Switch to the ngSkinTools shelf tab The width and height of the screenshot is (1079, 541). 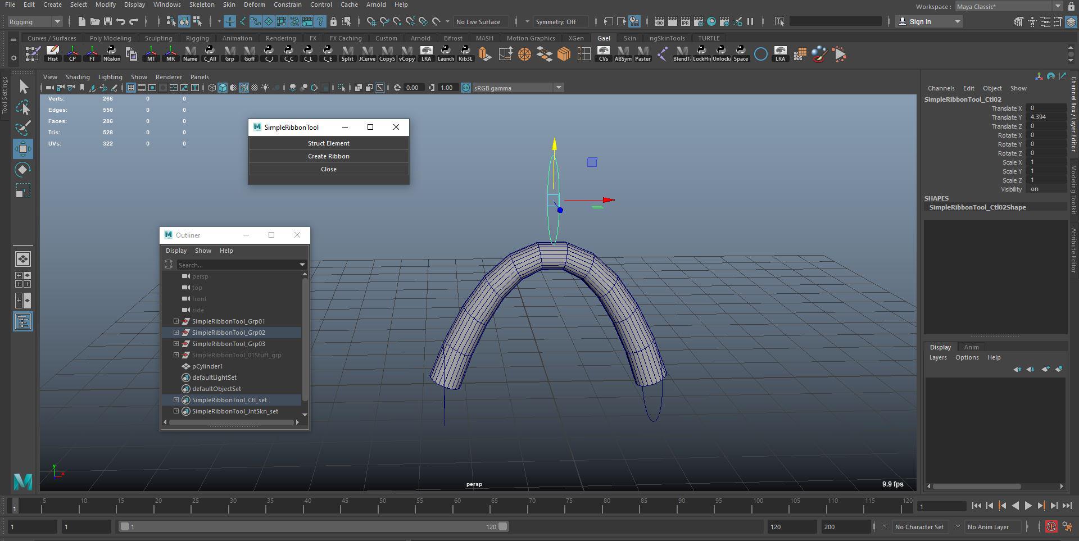tap(667, 38)
